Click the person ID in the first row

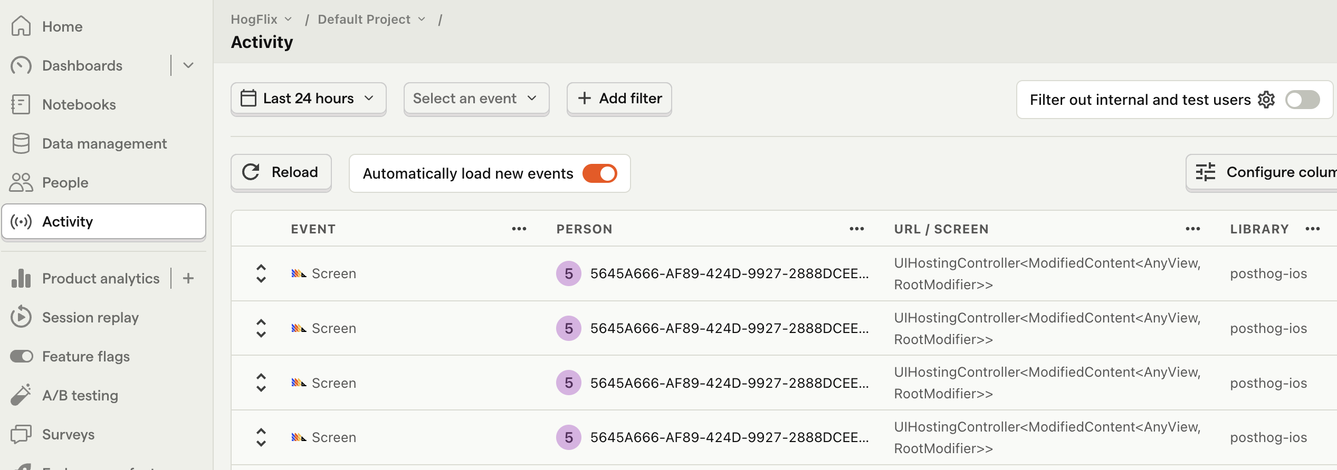(x=729, y=273)
